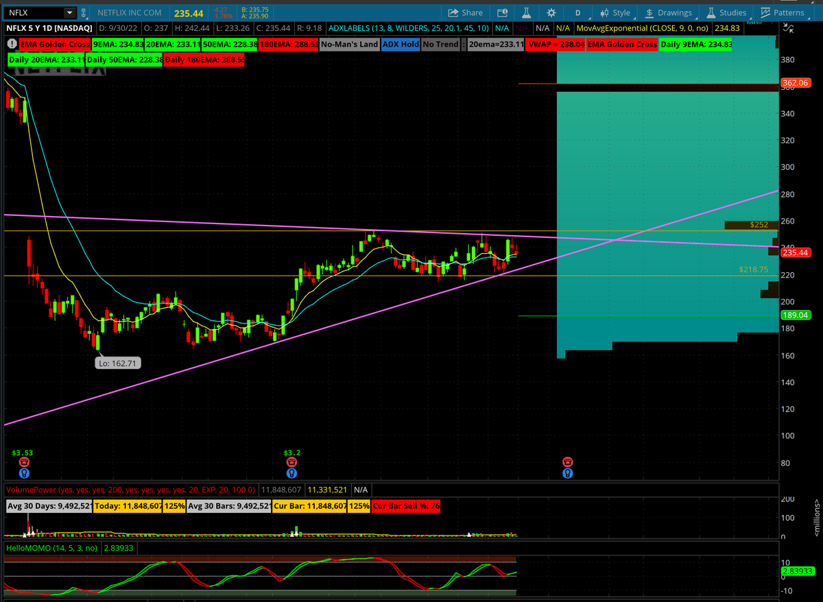Open the symbol link clipboard icon
The width and height of the screenshot is (823, 602).
tap(84, 12)
